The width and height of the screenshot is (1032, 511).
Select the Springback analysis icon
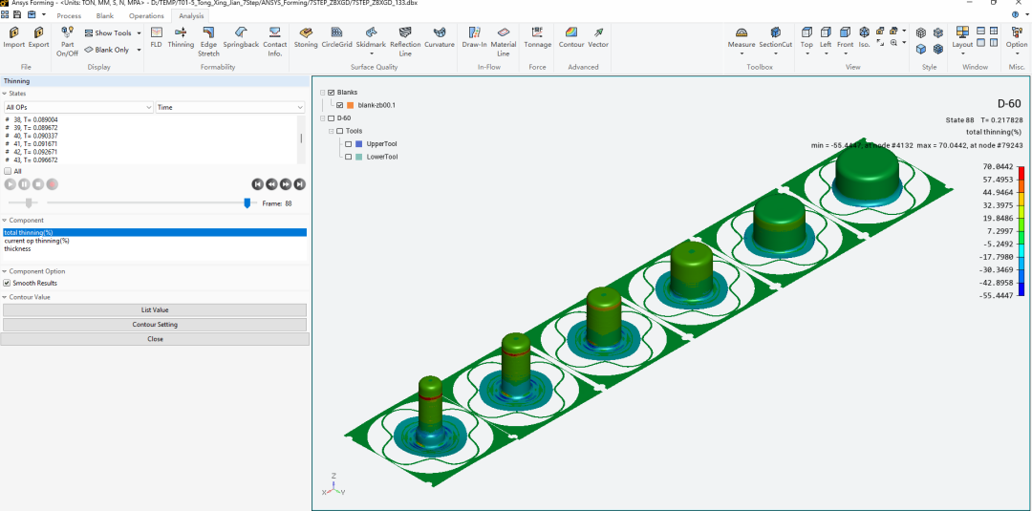pos(241,34)
